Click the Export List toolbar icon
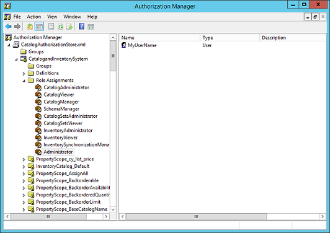This screenshot has width=330, height=233. (x=69, y=27)
